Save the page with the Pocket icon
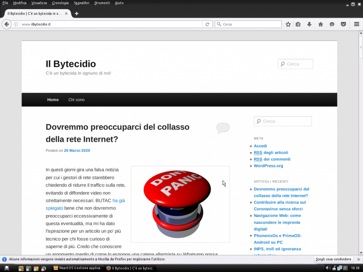The height and width of the screenshot is (272, 363). [x=343, y=24]
